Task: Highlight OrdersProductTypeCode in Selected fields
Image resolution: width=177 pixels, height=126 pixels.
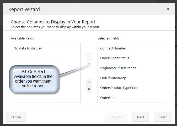Action: tap(119, 88)
